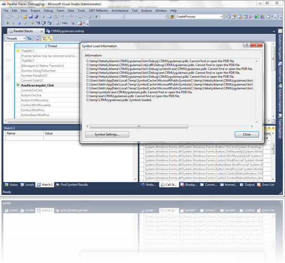Open the Architecture menu
This screenshot has height=263, width=285.
click(x=120, y=10)
